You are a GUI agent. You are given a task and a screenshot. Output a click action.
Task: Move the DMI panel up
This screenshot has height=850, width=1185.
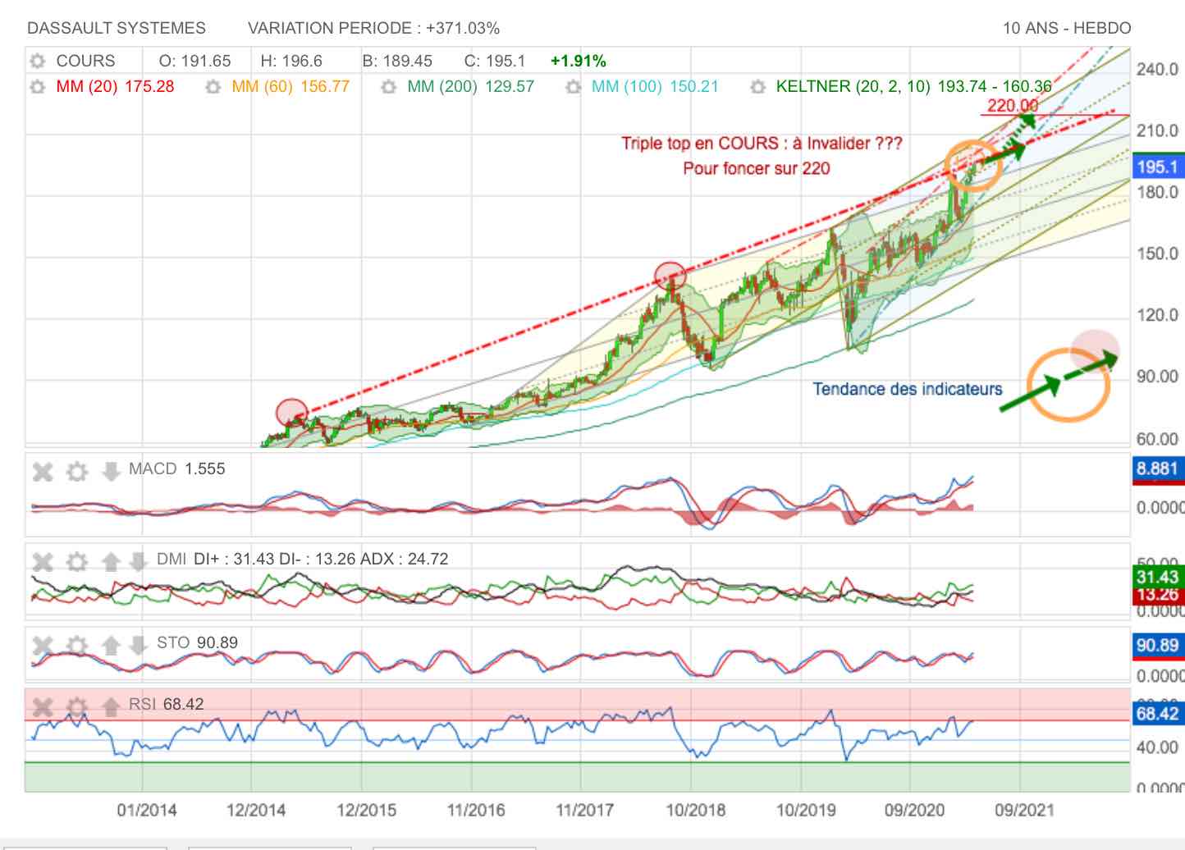coord(111,561)
